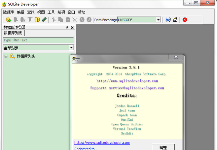
Task: Click the SQLite Developer app icon in title bar
Action: tap(4, 4)
